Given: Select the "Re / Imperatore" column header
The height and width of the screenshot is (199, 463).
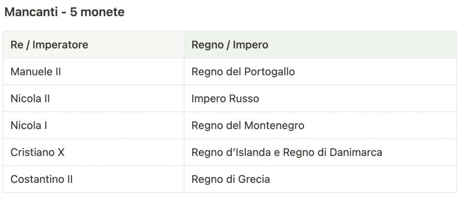Looking at the screenshot, I should click(x=49, y=45).
